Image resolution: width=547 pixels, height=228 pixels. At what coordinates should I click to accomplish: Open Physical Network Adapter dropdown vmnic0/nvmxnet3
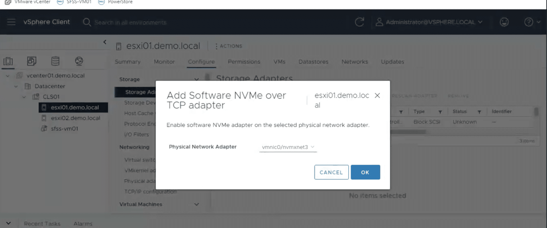(x=288, y=147)
